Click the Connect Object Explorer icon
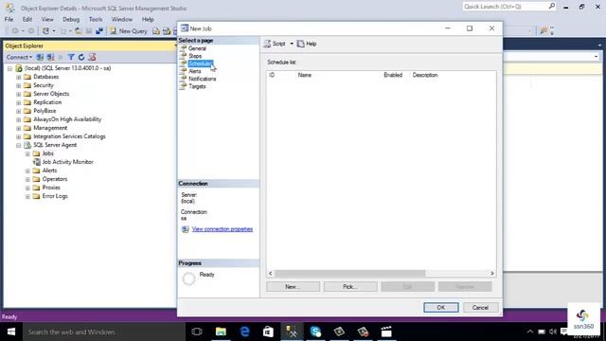 [40, 57]
